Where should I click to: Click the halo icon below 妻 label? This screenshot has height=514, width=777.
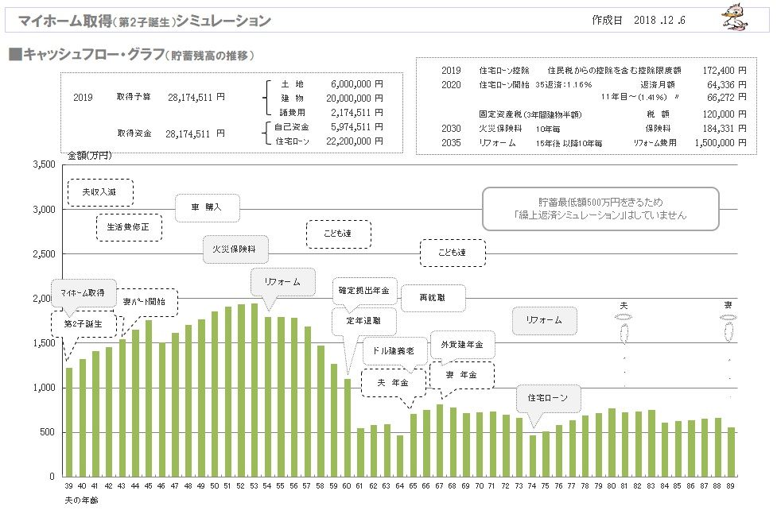click(728, 318)
